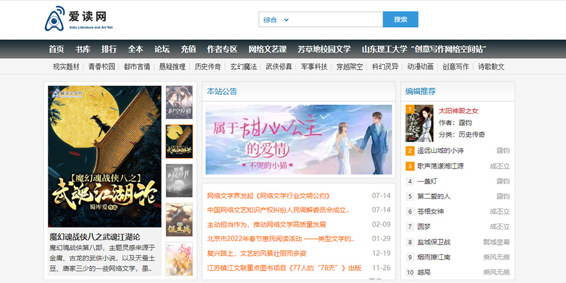Open 充值 in the main navigation
This screenshot has height=283, width=566.
188,49
